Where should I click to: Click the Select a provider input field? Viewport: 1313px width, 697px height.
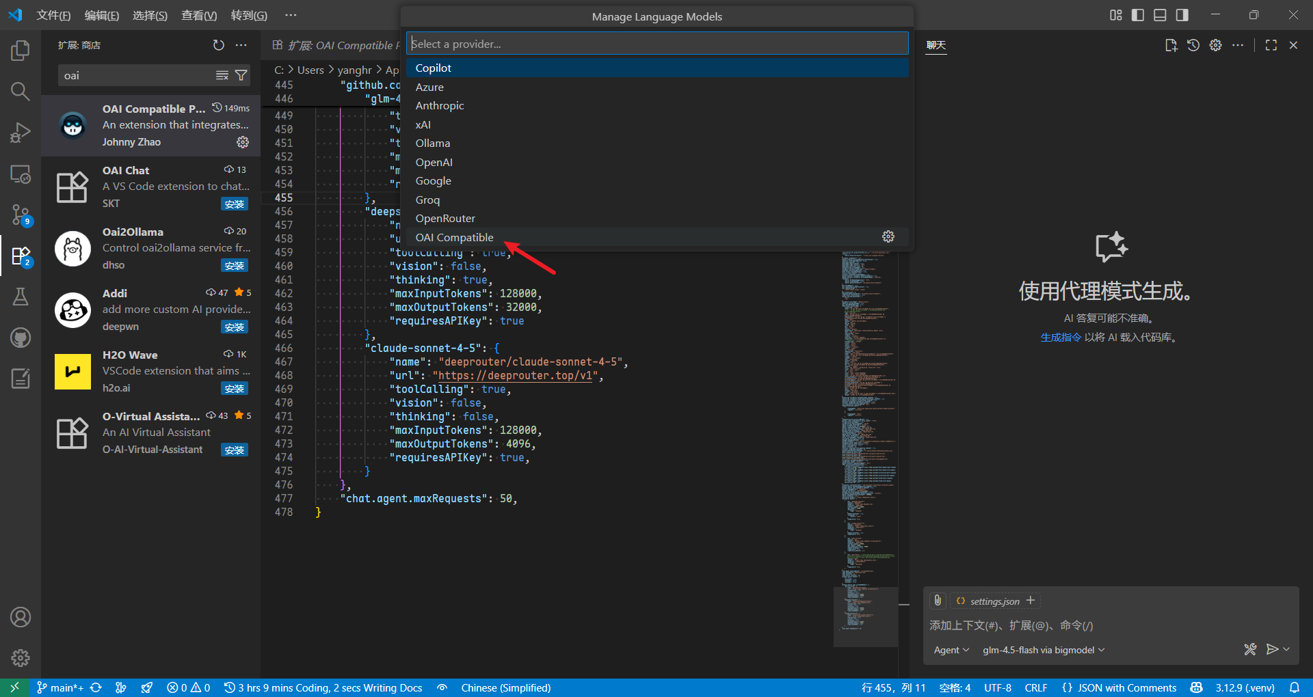coord(656,44)
